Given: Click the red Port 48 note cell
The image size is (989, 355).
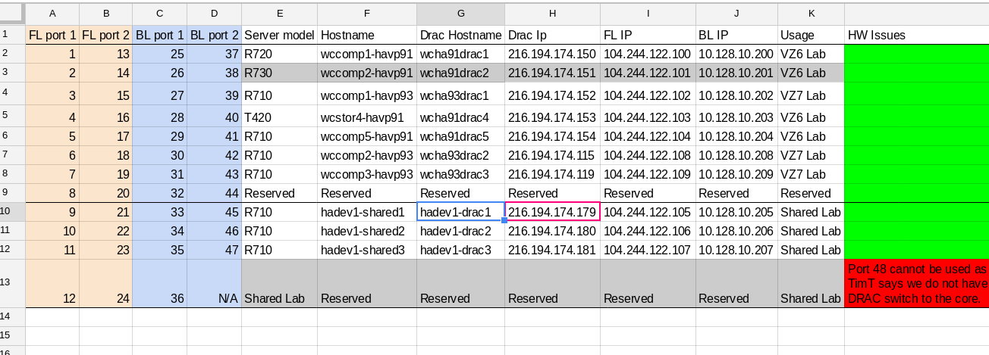Looking at the screenshot, I should pos(916,283).
